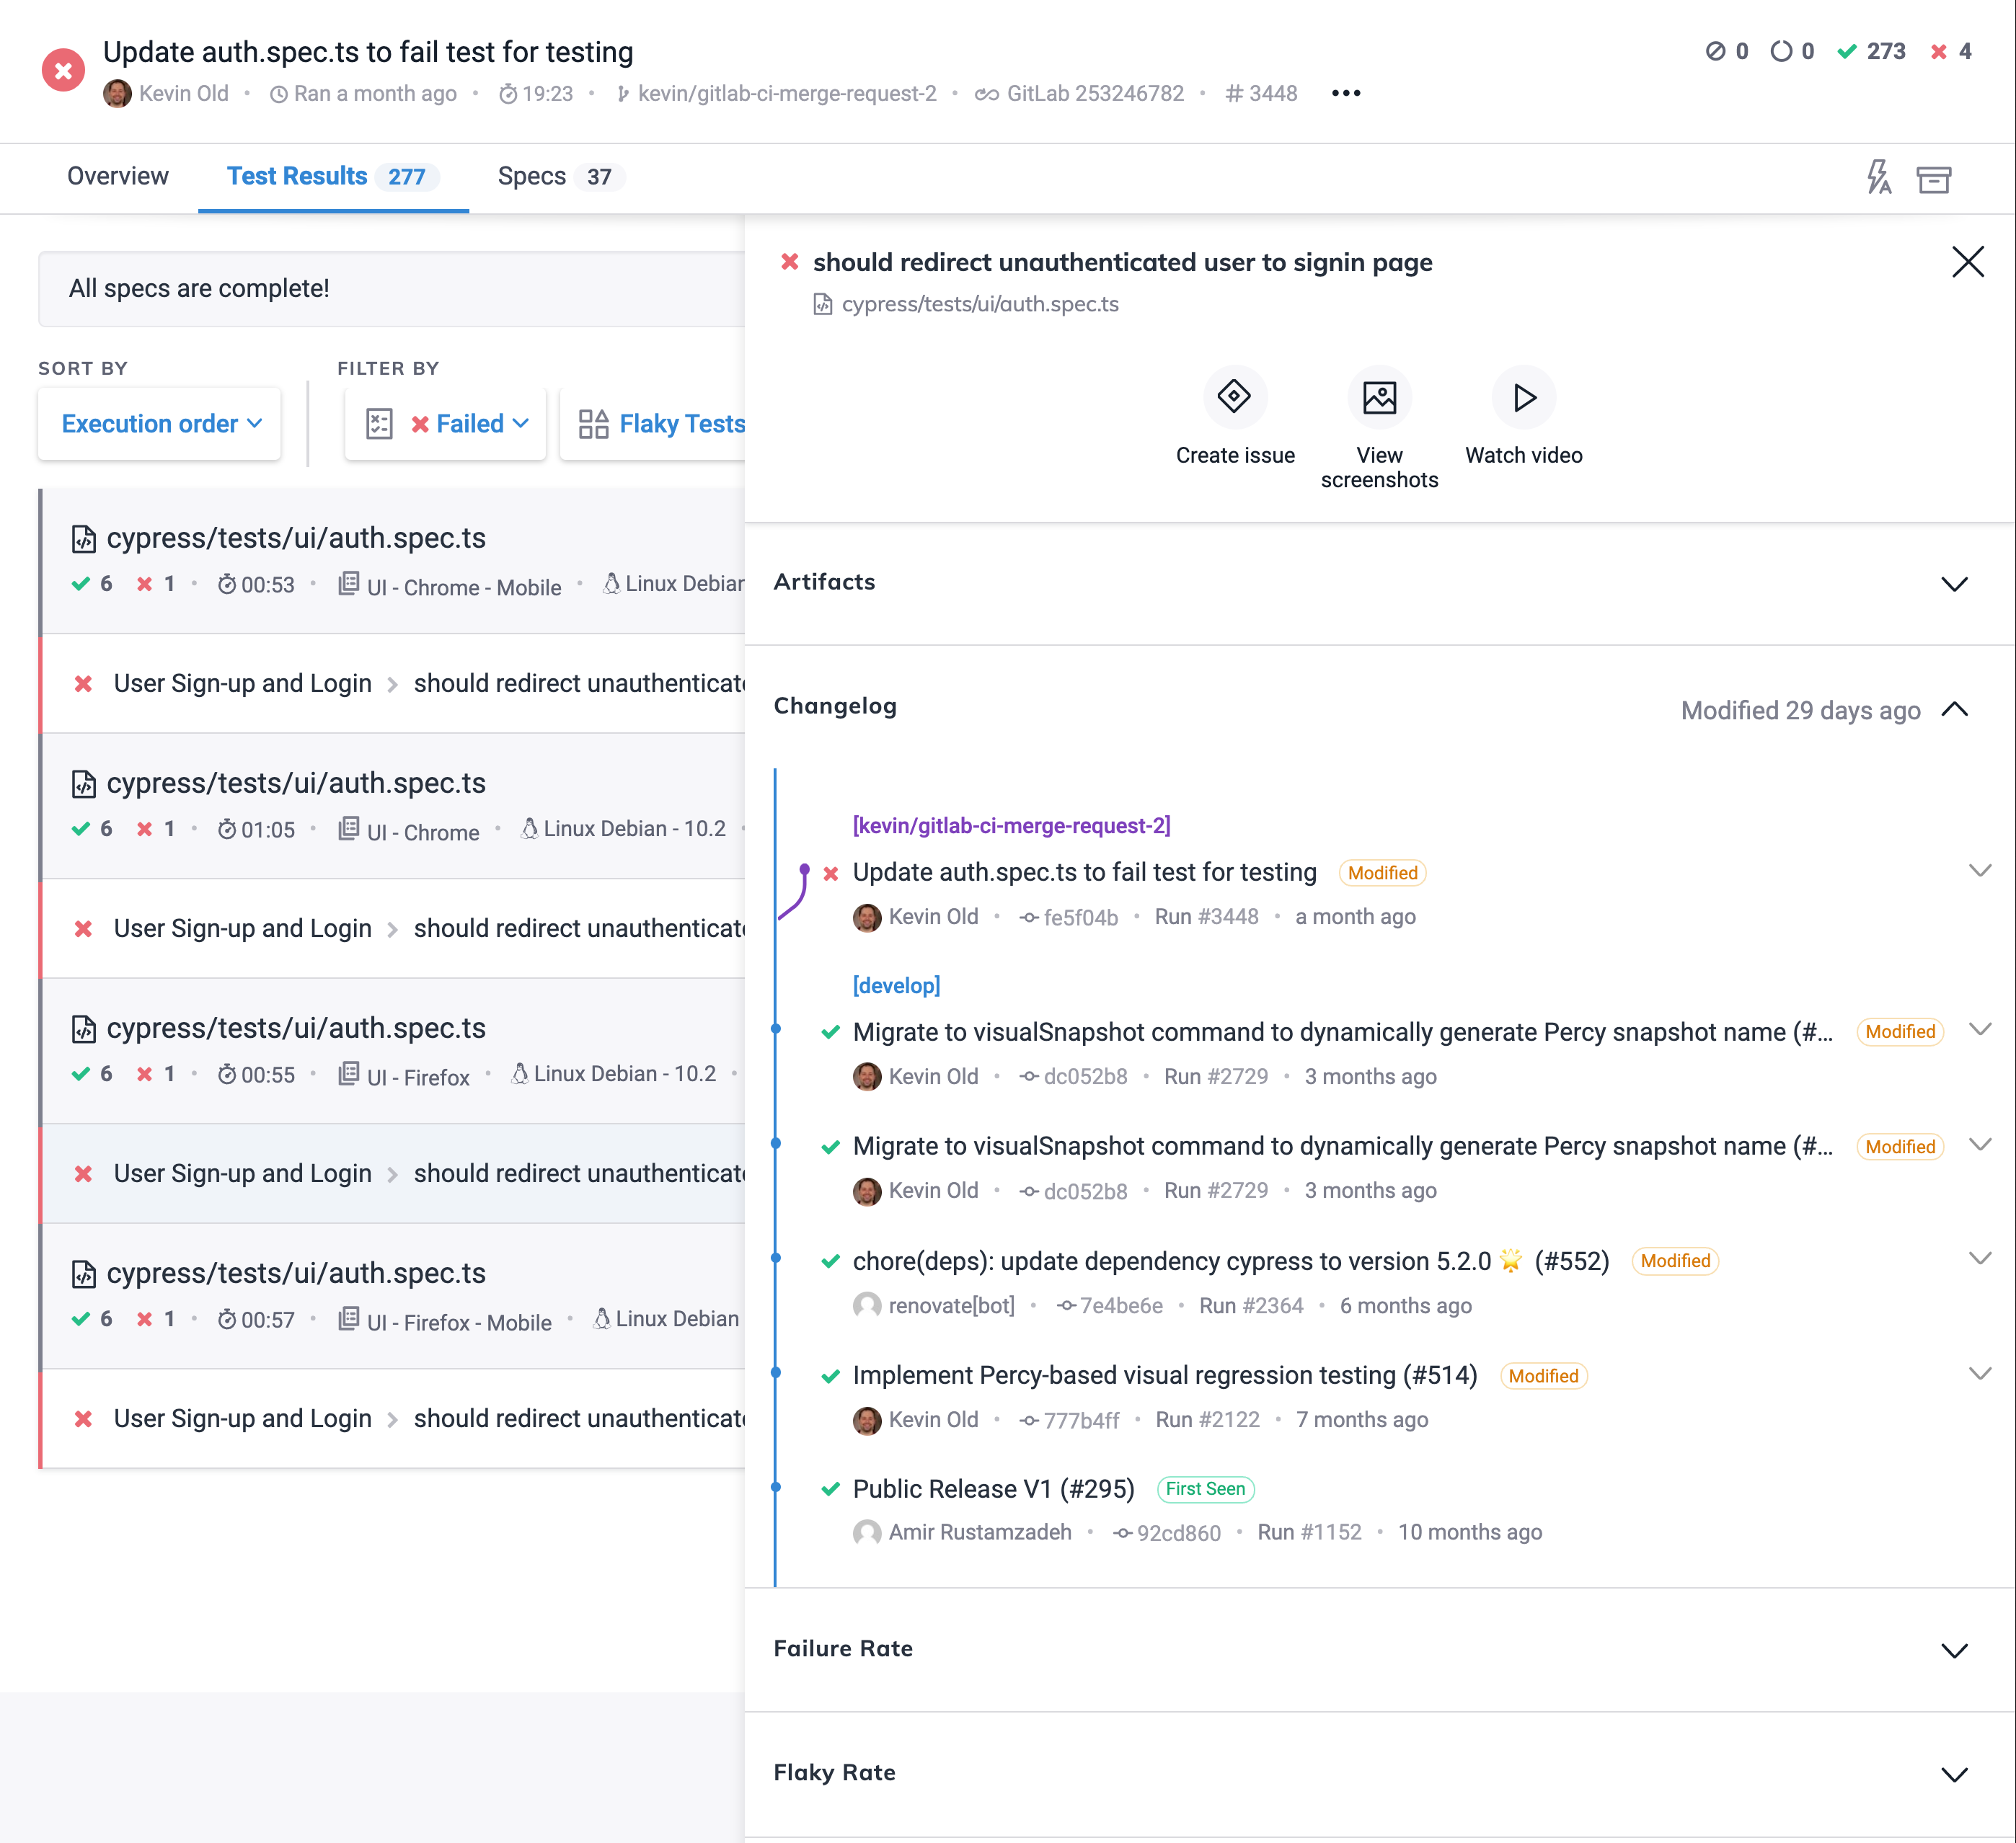This screenshot has height=1843, width=2016.
Task: Click the spec file icon beside auth.spec.ts
Action: click(x=84, y=538)
